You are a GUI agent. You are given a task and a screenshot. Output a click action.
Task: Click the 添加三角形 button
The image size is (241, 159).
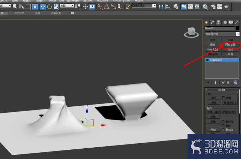click(214, 112)
